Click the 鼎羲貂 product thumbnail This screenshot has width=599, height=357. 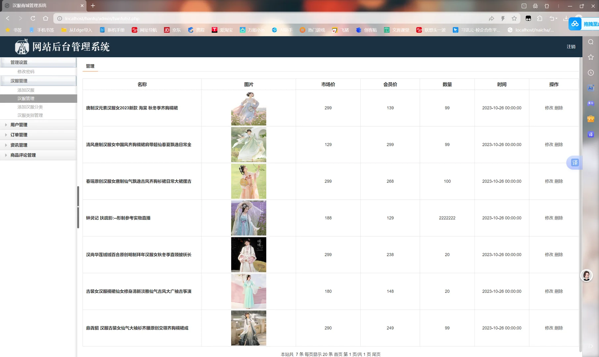pos(249,328)
